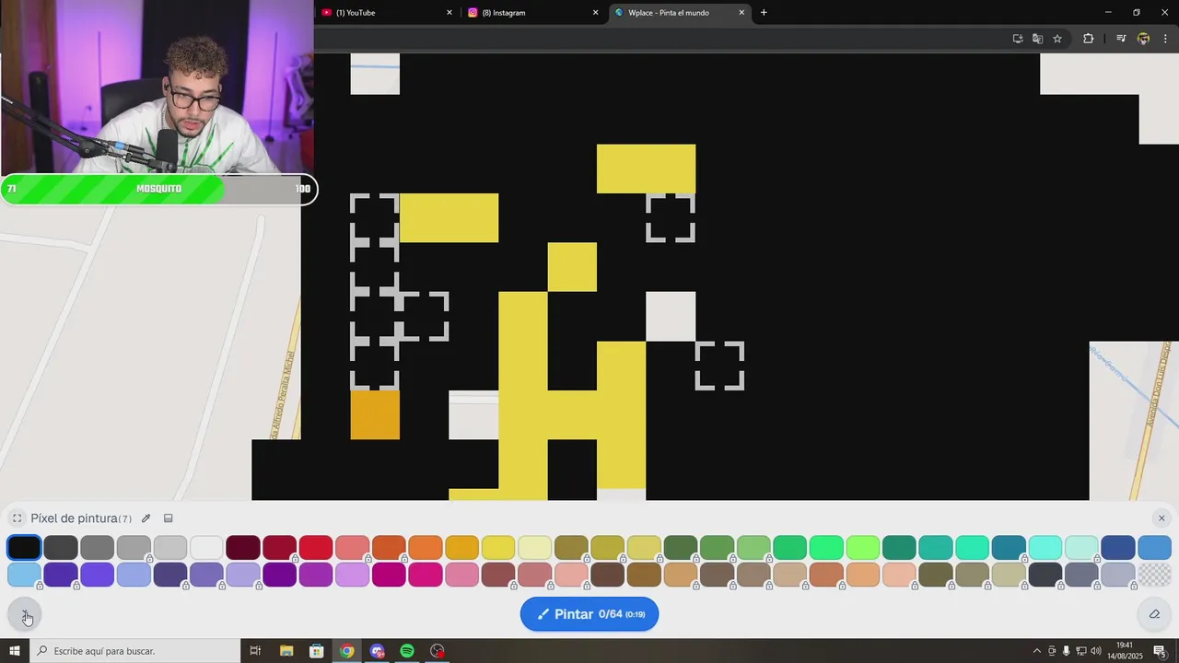
Task: Open the browser extensions menu
Action: click(x=1089, y=39)
